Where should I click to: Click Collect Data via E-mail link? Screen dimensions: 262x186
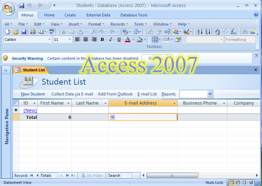[x=72, y=94]
